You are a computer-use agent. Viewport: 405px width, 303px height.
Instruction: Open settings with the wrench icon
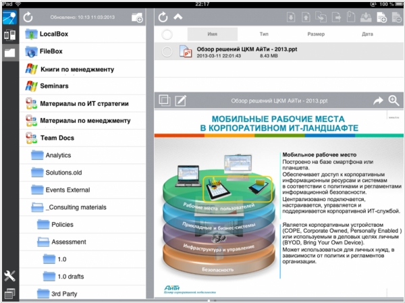coord(9,275)
